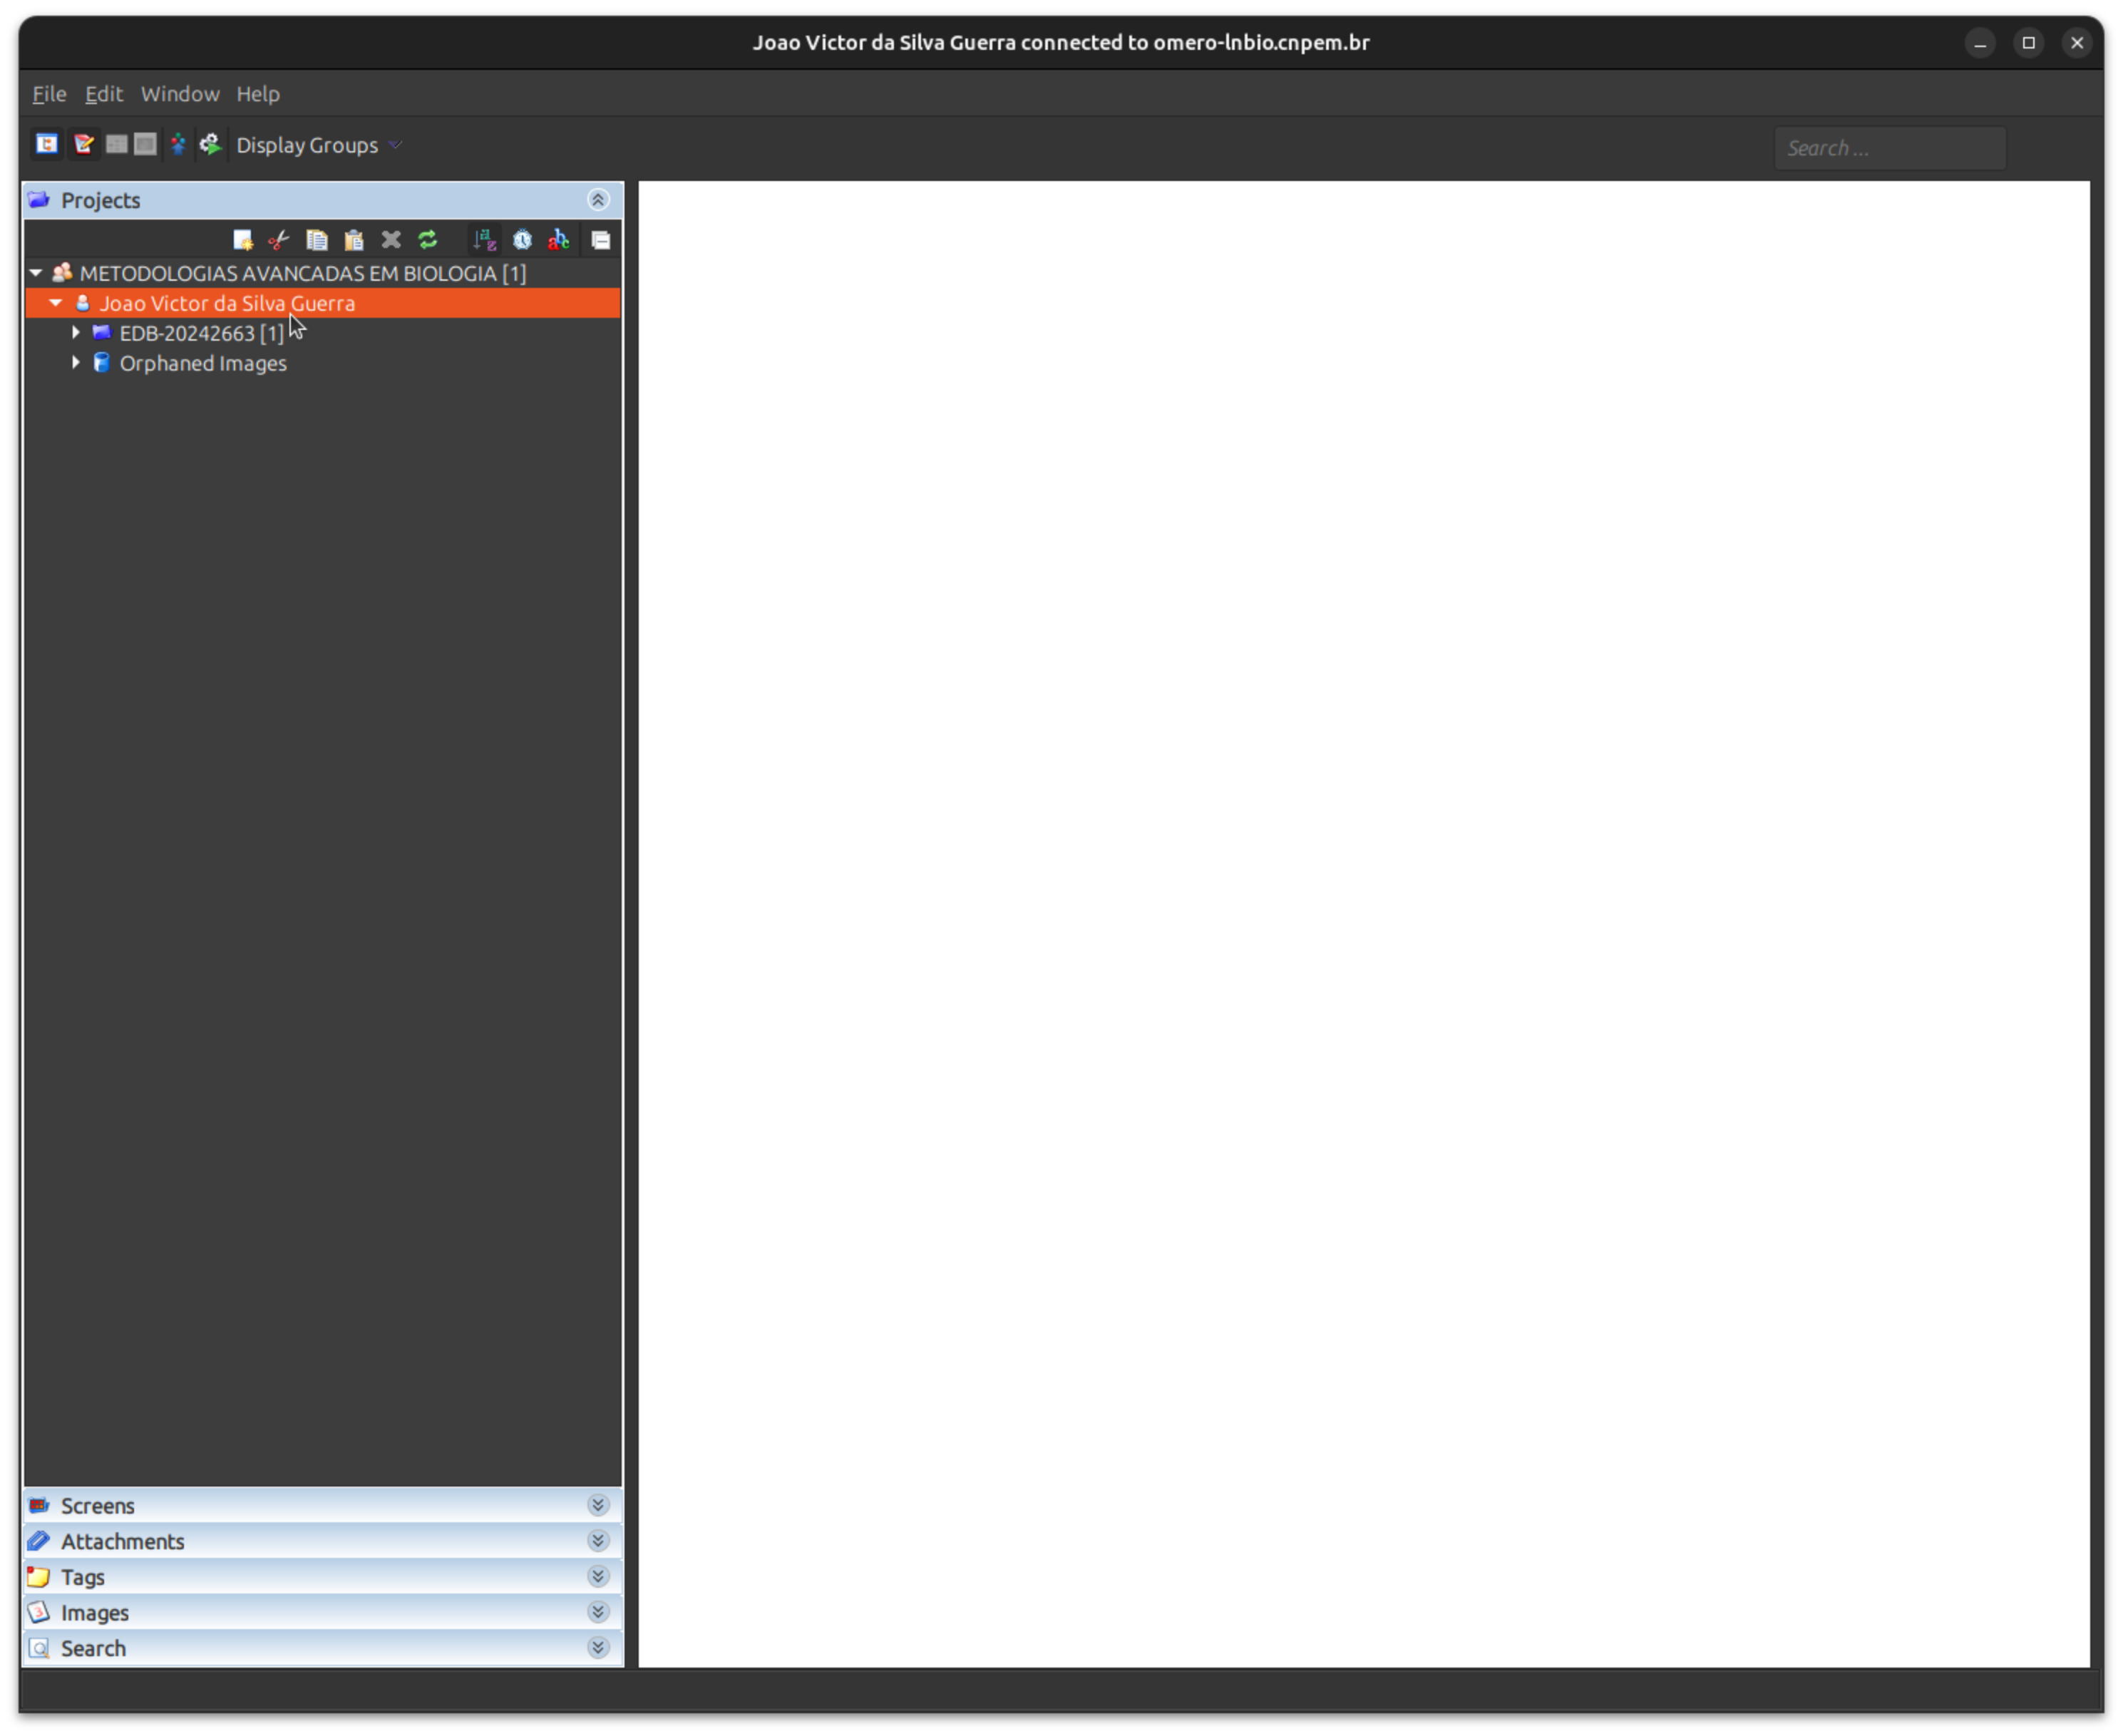Viewport: 2123px width, 1736px height.
Task: Expand the Screens panel
Action: click(598, 1505)
